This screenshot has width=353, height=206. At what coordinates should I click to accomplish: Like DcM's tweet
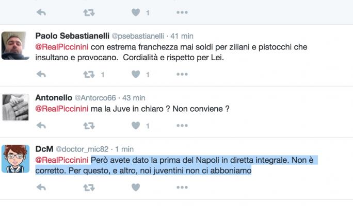point(136,188)
